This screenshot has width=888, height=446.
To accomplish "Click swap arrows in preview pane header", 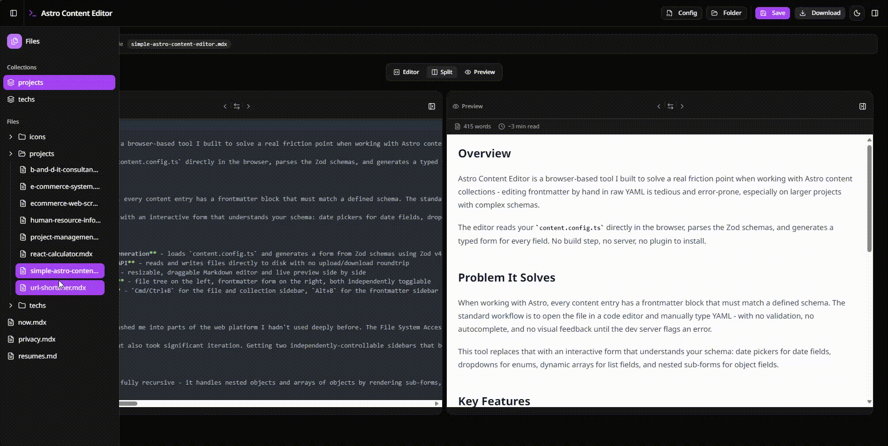I will tap(670, 106).
